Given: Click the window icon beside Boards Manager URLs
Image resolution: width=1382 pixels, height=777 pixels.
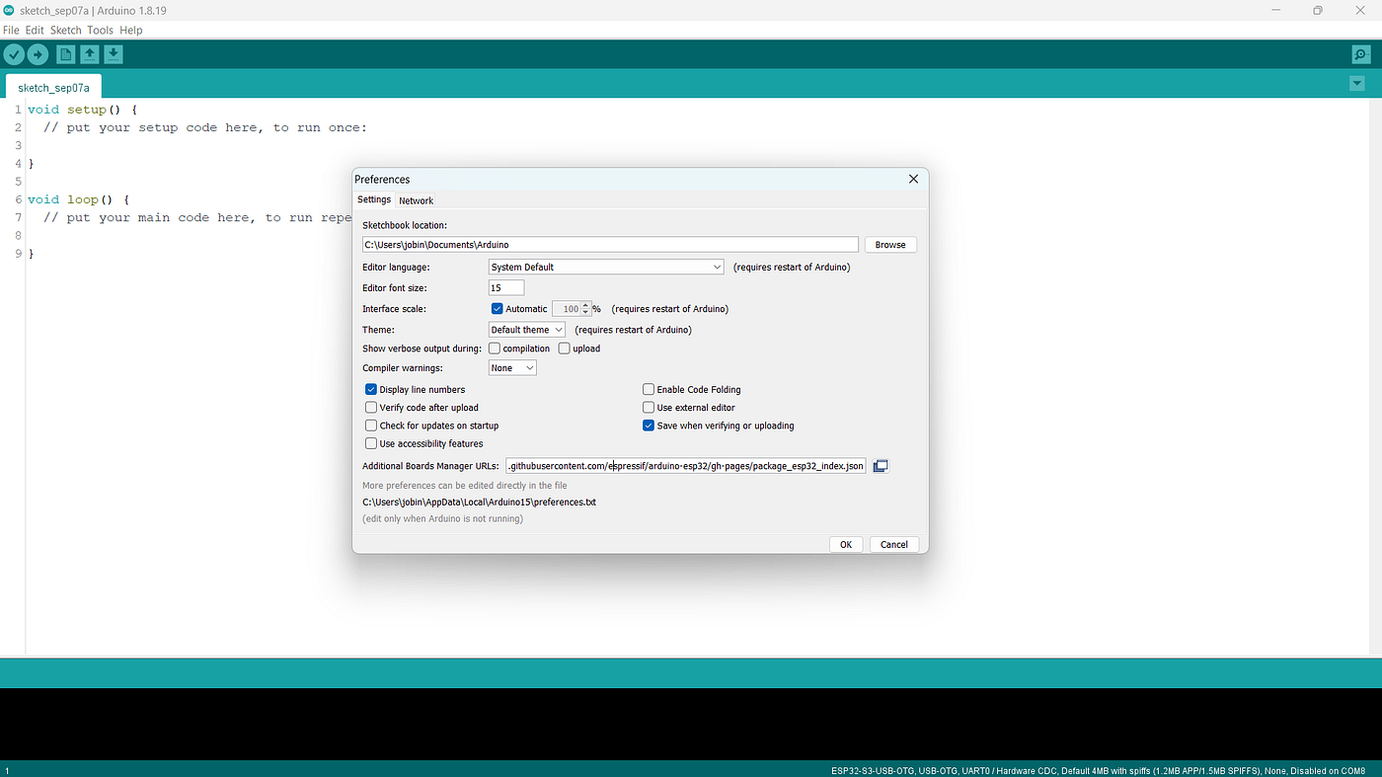Looking at the screenshot, I should pos(880,465).
